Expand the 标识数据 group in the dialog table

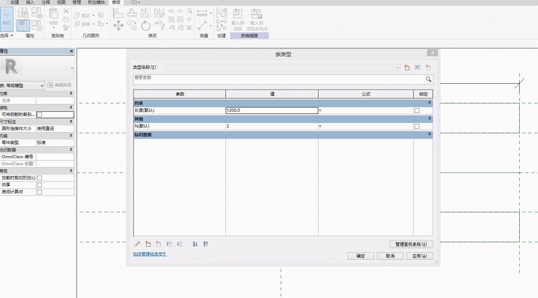coord(429,134)
